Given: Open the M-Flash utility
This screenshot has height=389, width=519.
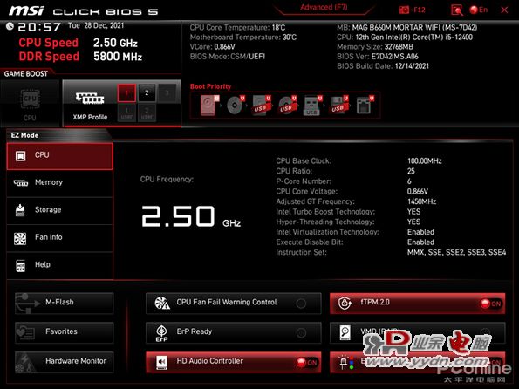Looking at the screenshot, I should tap(65, 303).
